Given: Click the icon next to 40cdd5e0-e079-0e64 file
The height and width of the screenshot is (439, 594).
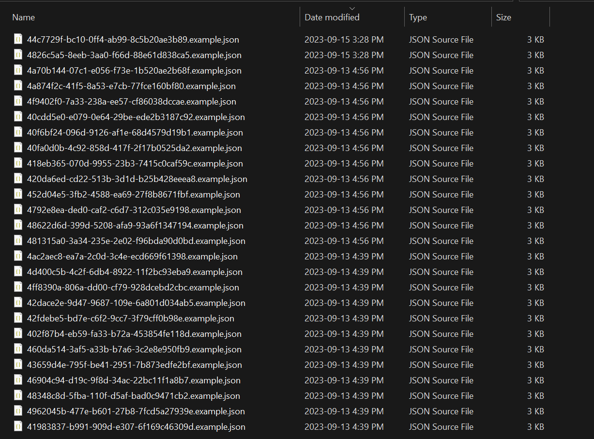Looking at the screenshot, I should click(18, 117).
